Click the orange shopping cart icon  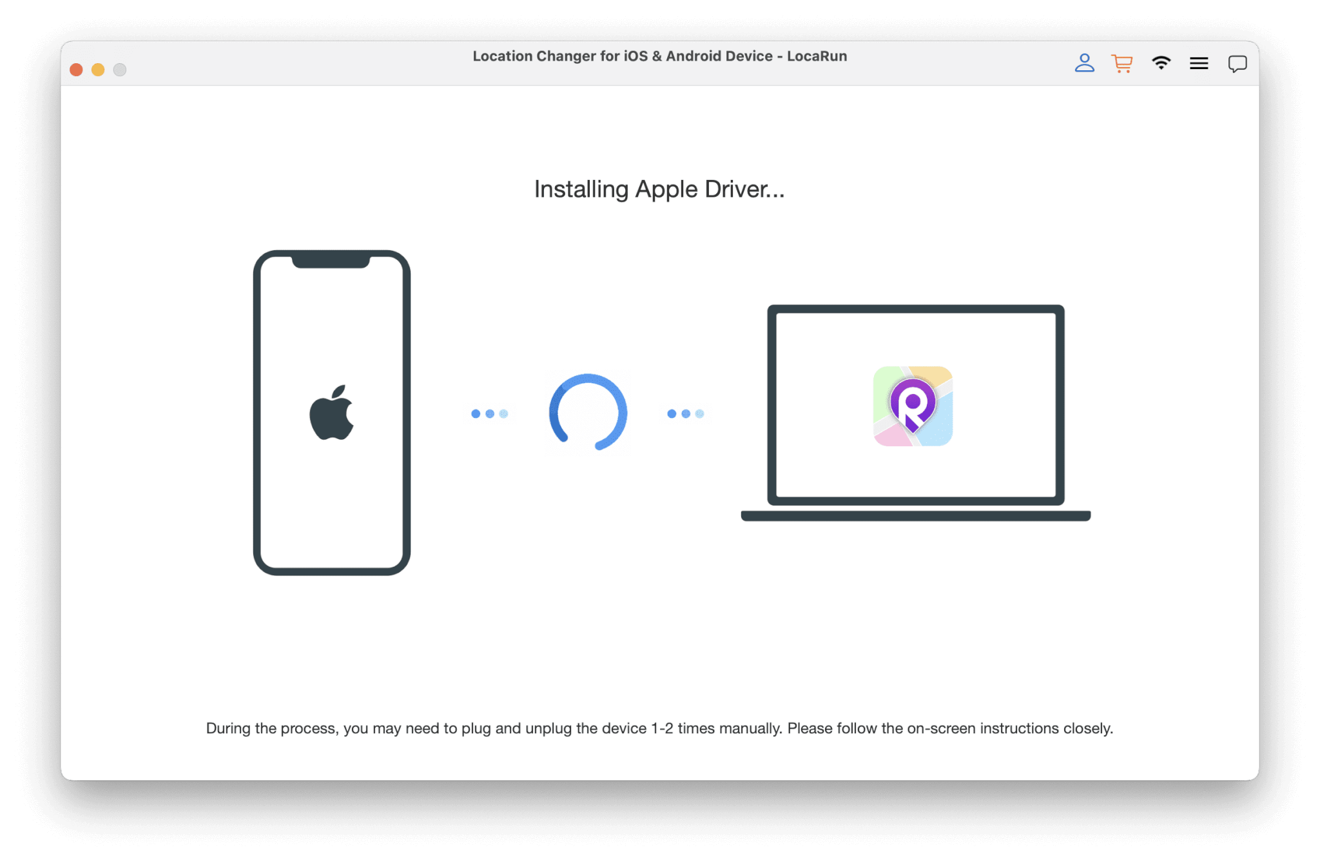pos(1122,63)
